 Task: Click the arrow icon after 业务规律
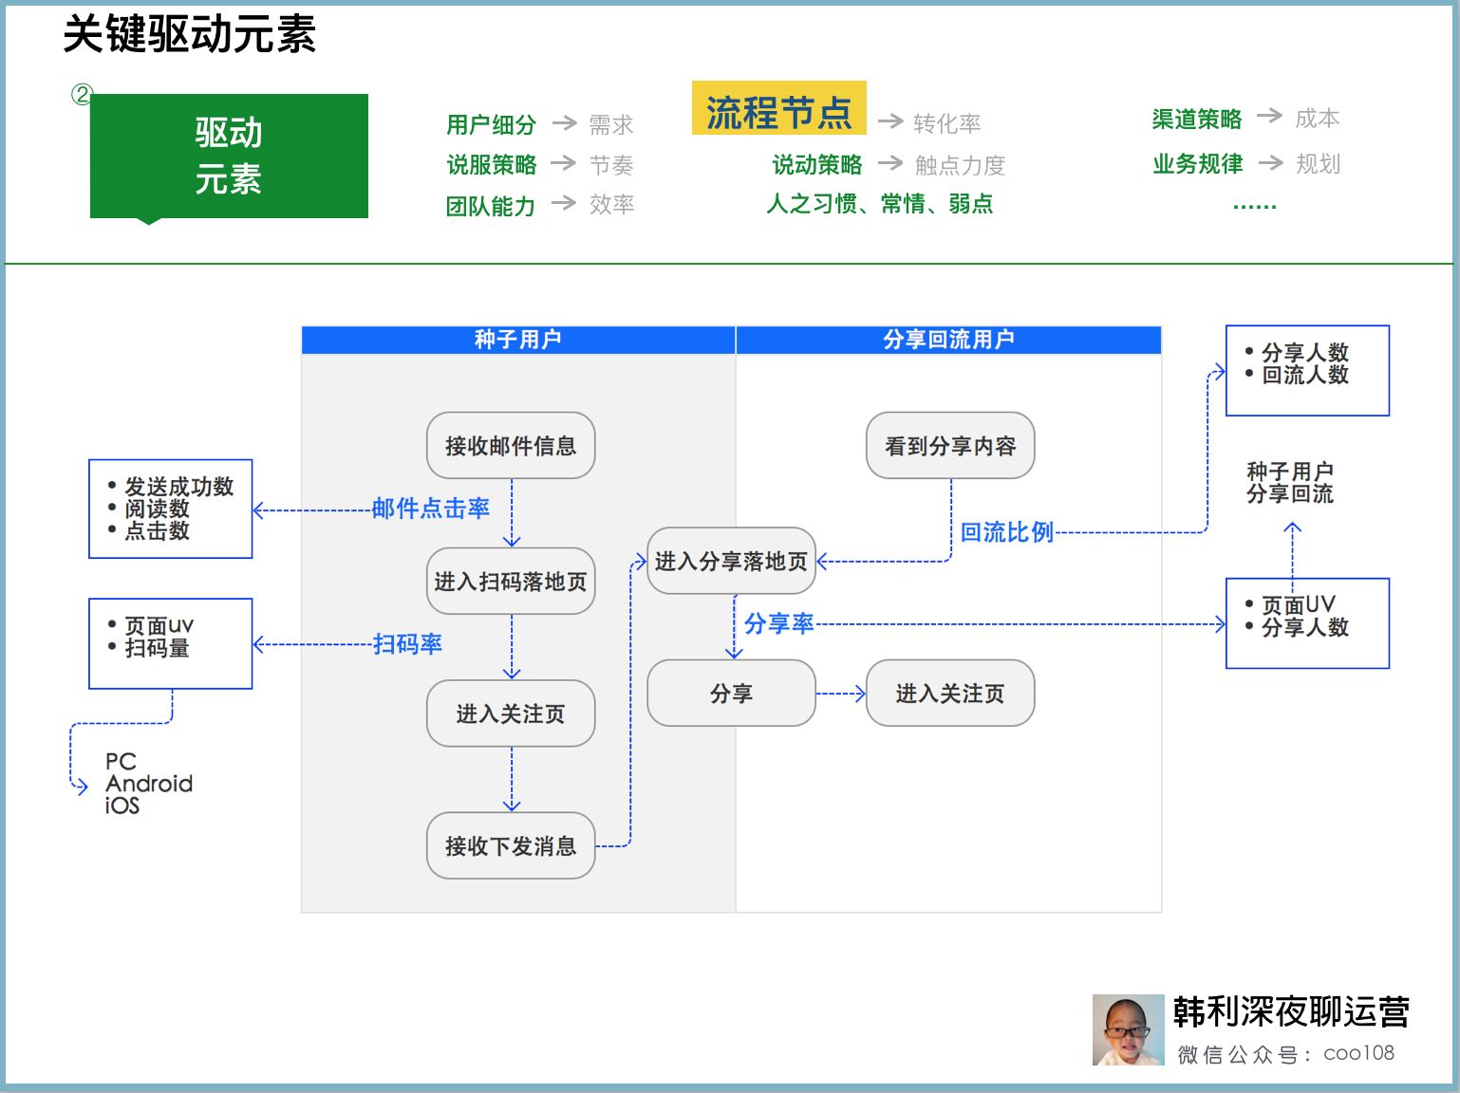1270,162
